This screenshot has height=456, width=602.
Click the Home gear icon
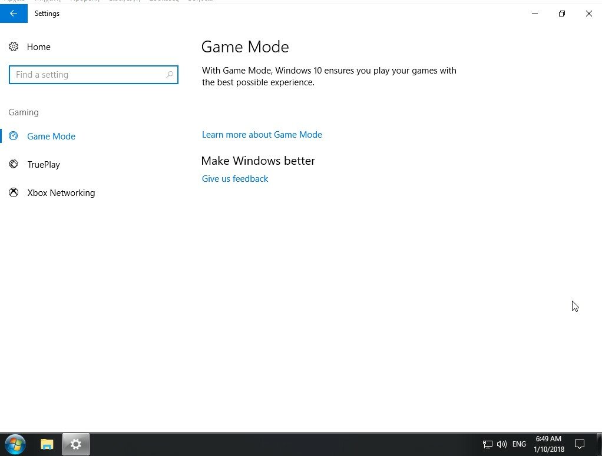(x=14, y=47)
